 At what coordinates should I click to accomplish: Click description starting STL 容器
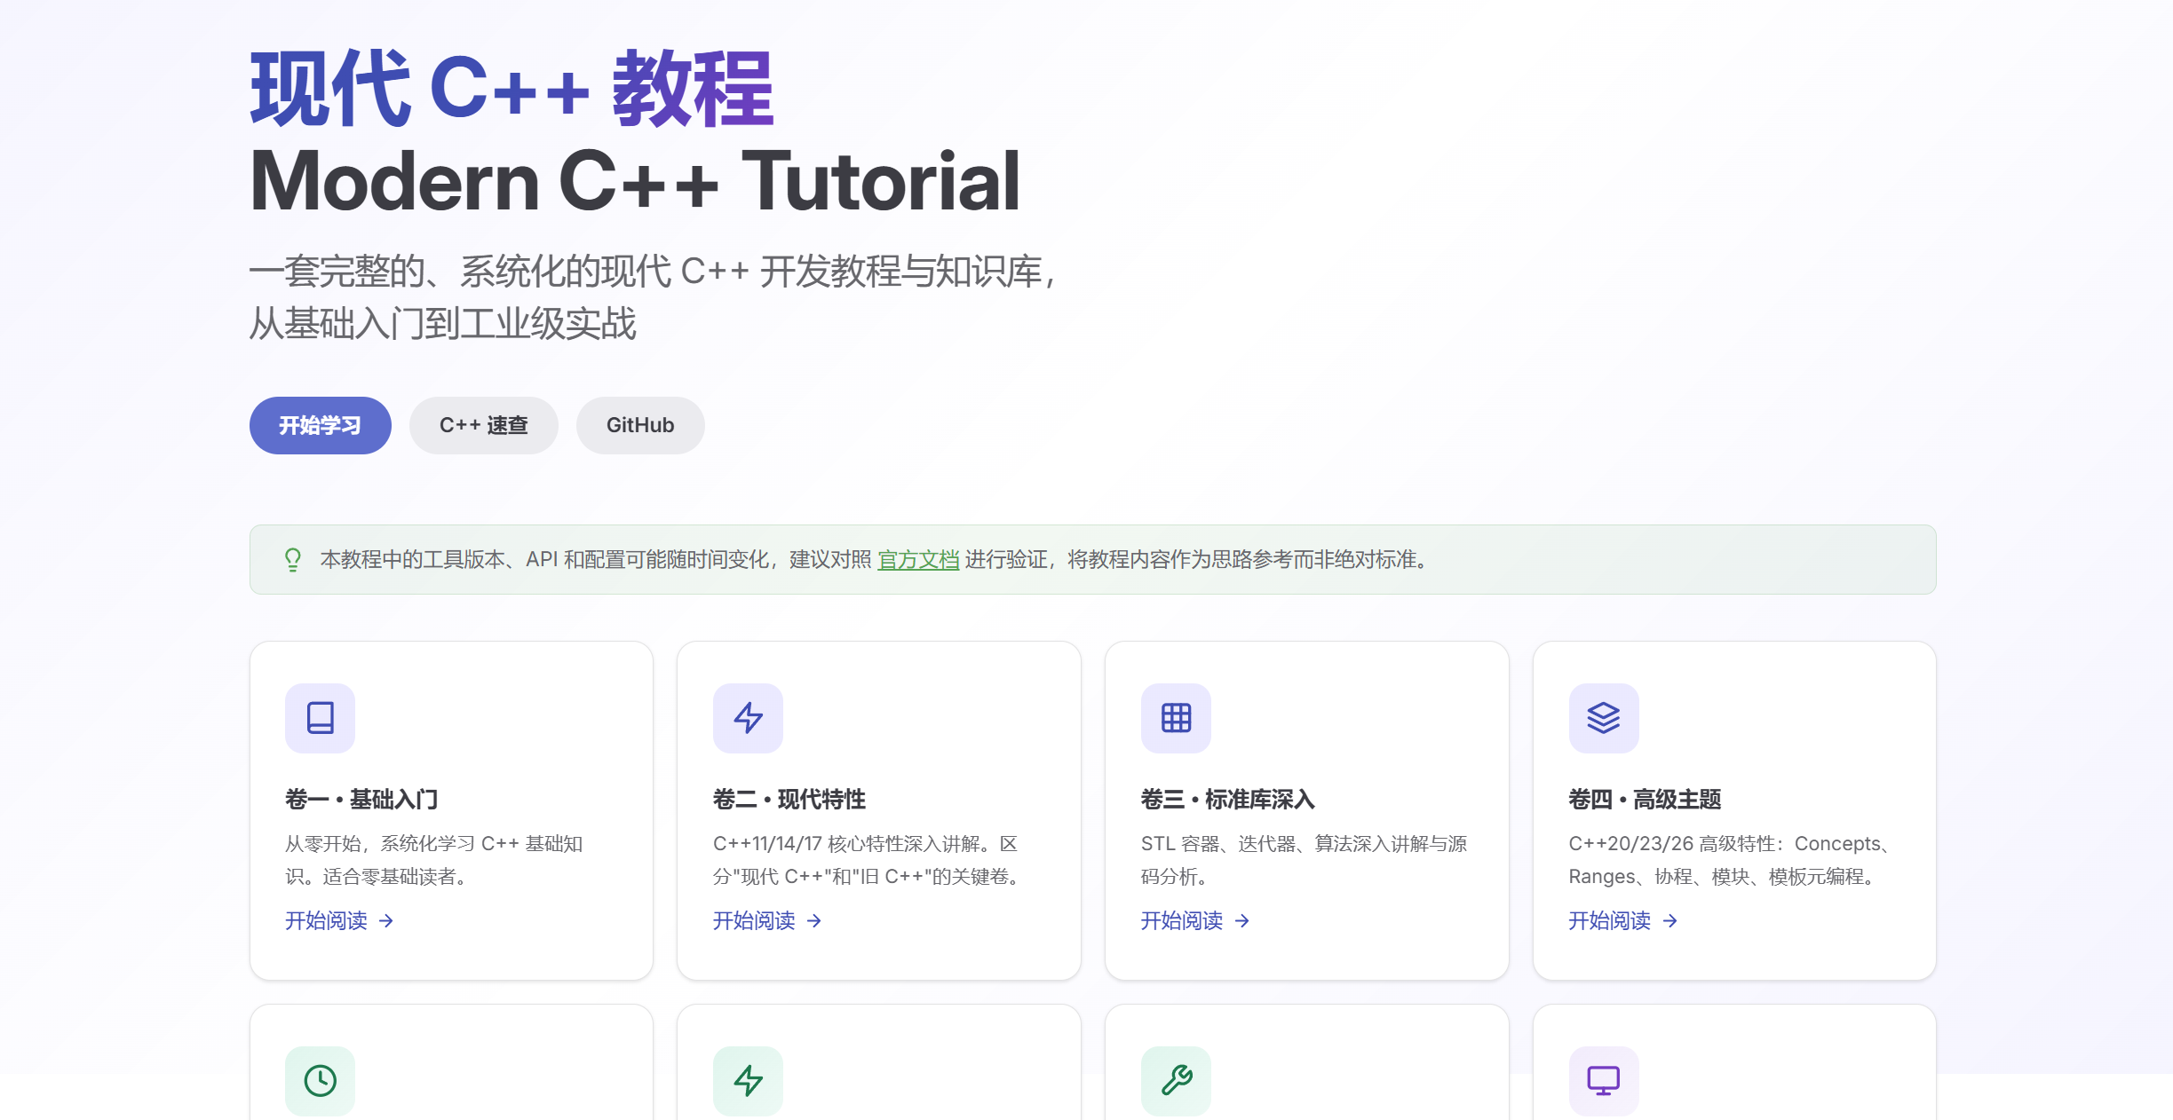click(x=1304, y=860)
